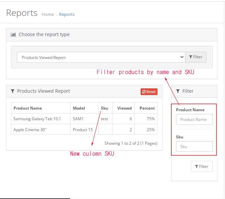The image size is (225, 199).
Task: Select the Apple Cinema 30" product row
Action: tap(30, 129)
